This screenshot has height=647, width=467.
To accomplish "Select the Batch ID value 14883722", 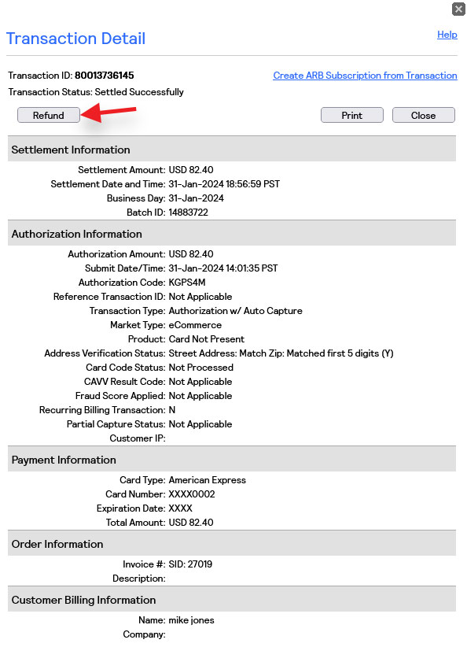I will pos(189,212).
